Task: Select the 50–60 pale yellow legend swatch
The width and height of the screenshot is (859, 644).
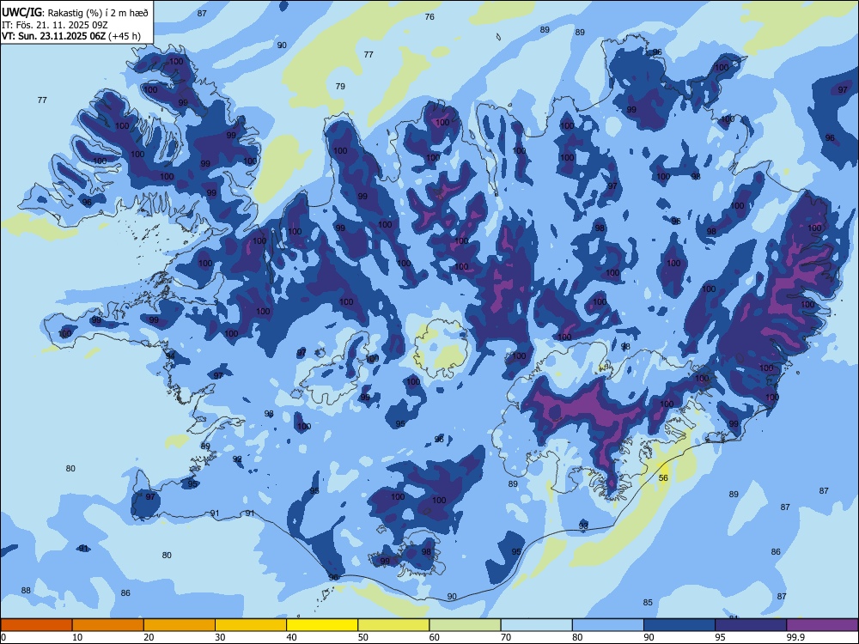Action: pyautogui.click(x=394, y=625)
